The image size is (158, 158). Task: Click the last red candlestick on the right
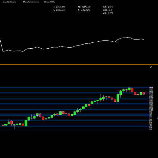(x=144, y=93)
